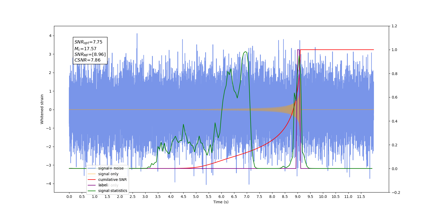Click the 4 tick on the left strain axis
The width and height of the screenshot is (432, 216).
50,36
